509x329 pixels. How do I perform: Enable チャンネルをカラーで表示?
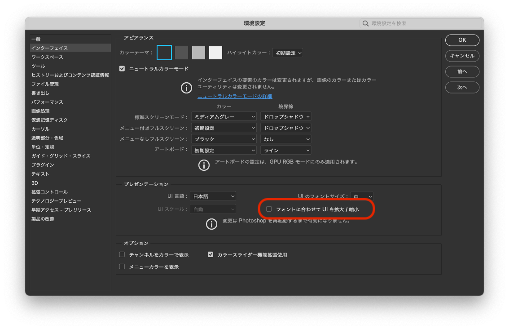[x=122, y=254]
